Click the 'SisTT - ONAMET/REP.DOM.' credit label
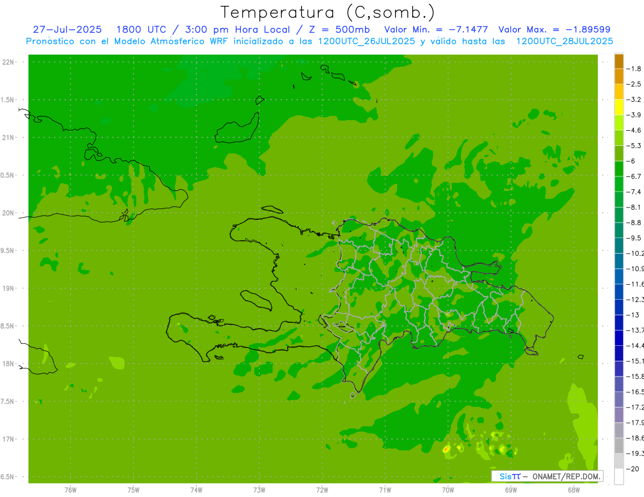This screenshot has height=497, width=644. pos(546,476)
